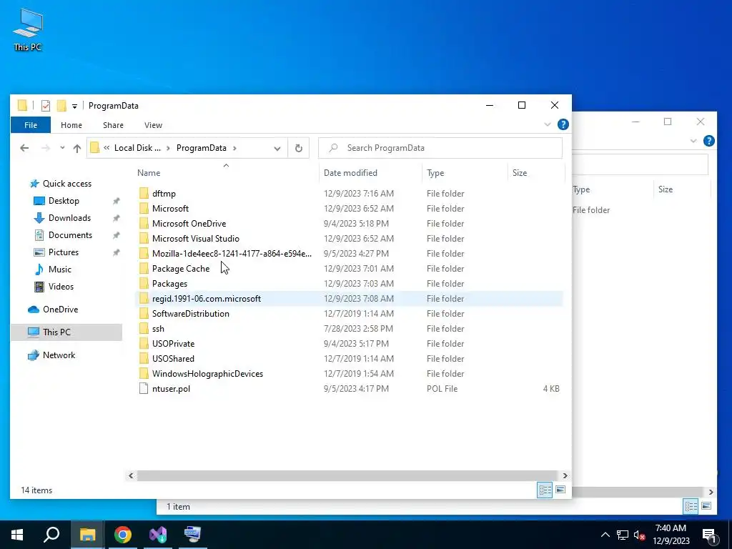Open the Windows Start menu
Screen dimensions: 732x549
pos(17,535)
